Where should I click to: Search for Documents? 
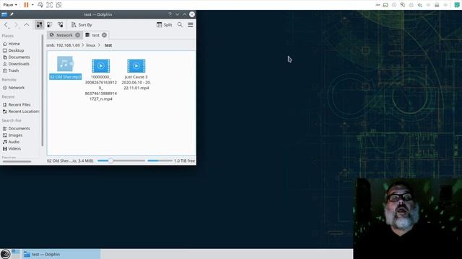[16, 129]
